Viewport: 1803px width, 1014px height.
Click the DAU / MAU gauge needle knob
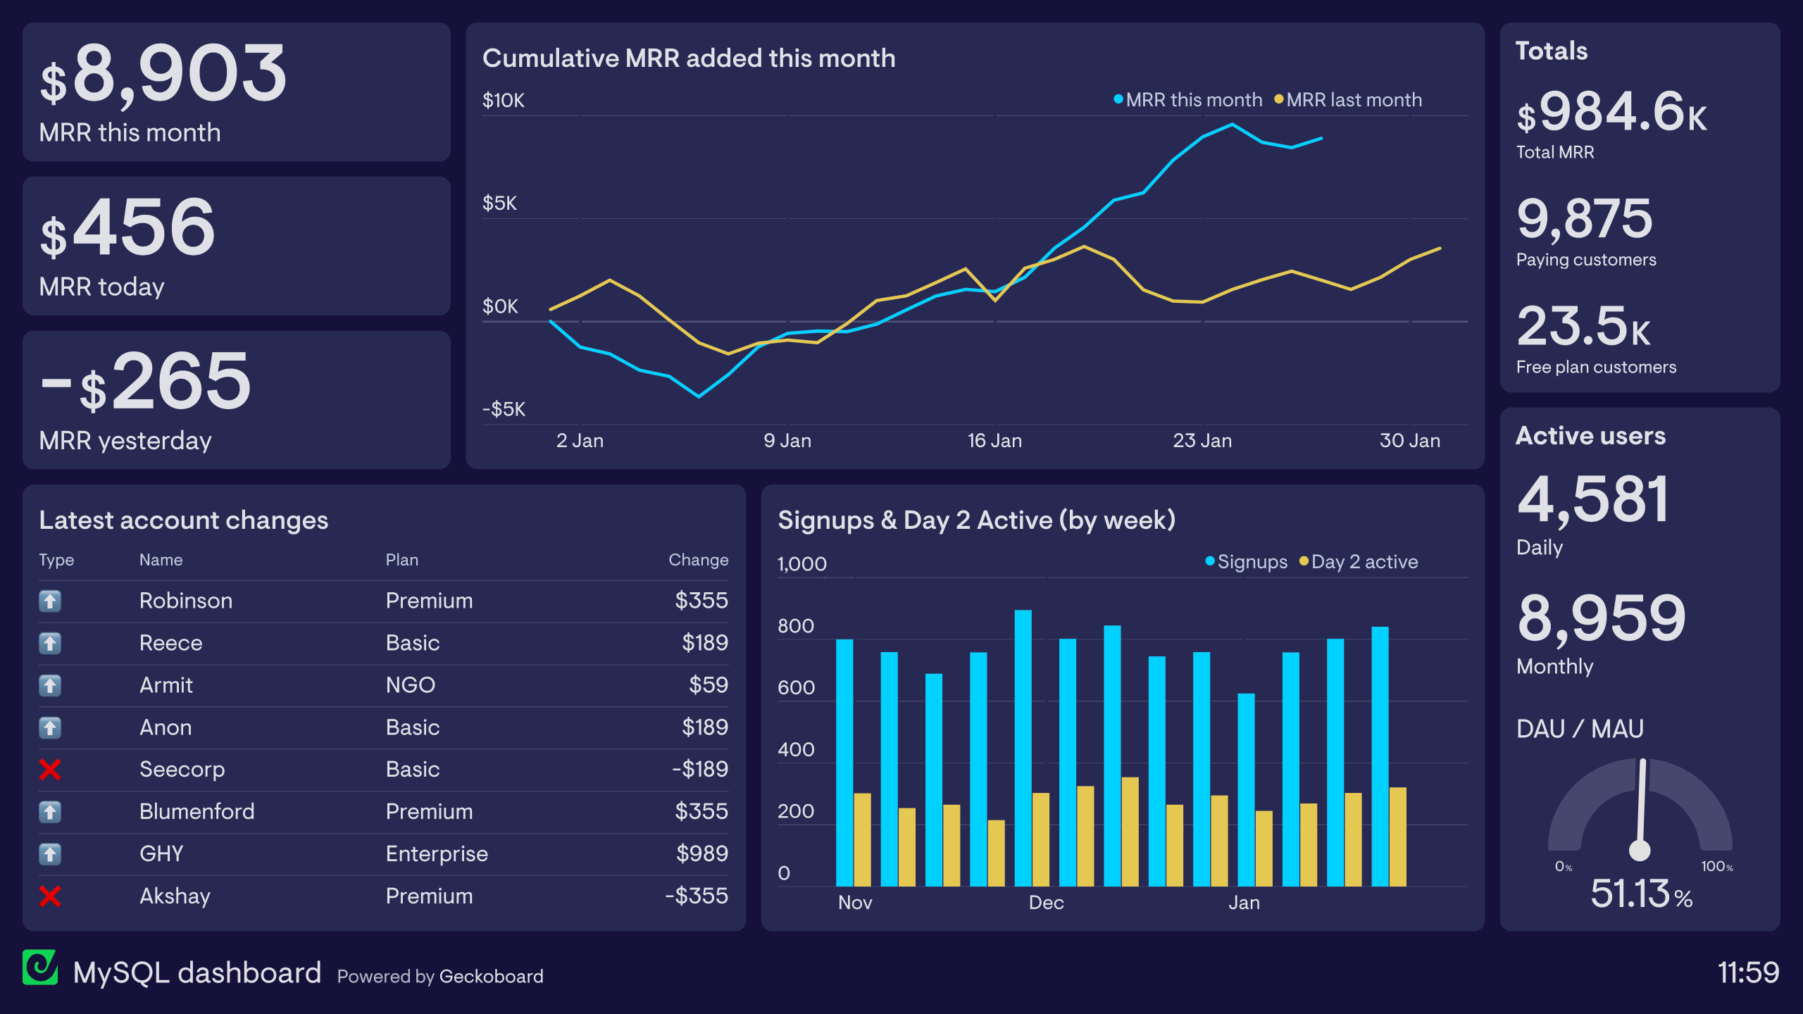click(1640, 851)
